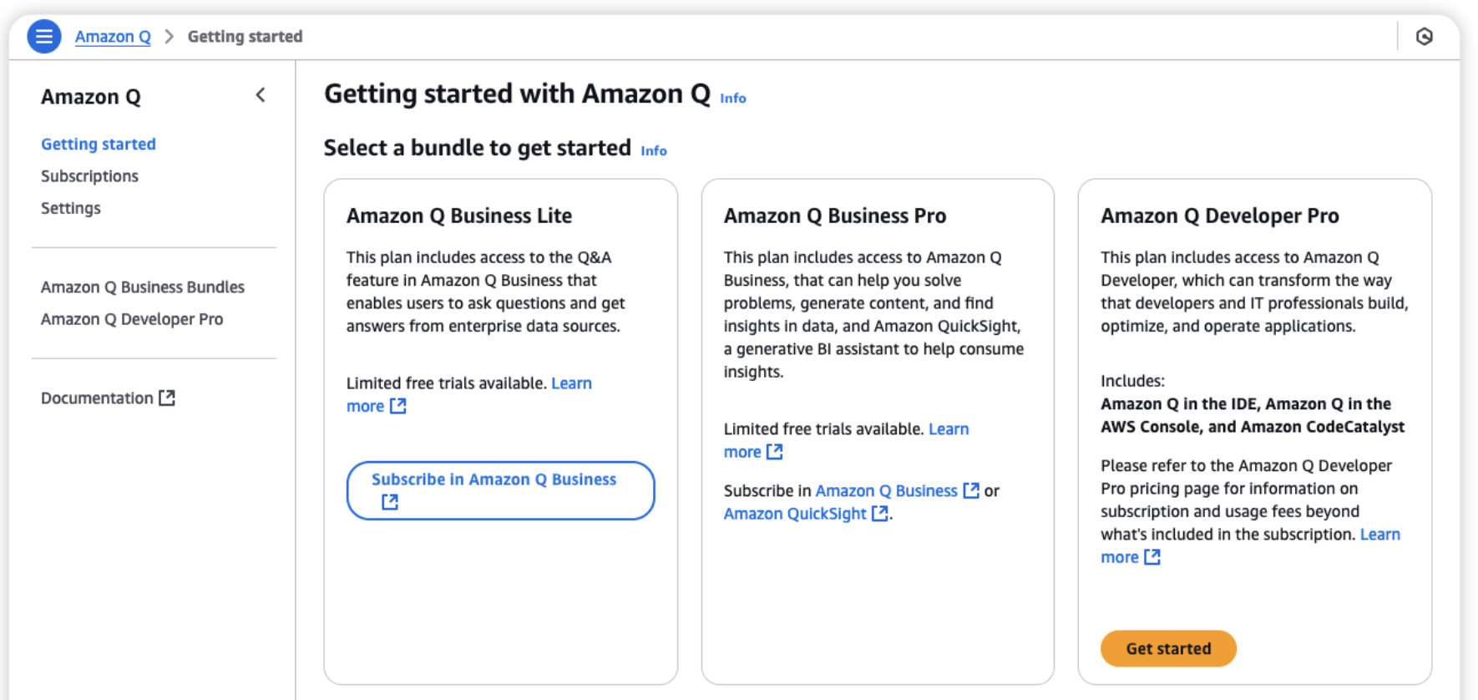Click the Amazon QuickSight subscribe link

click(795, 513)
